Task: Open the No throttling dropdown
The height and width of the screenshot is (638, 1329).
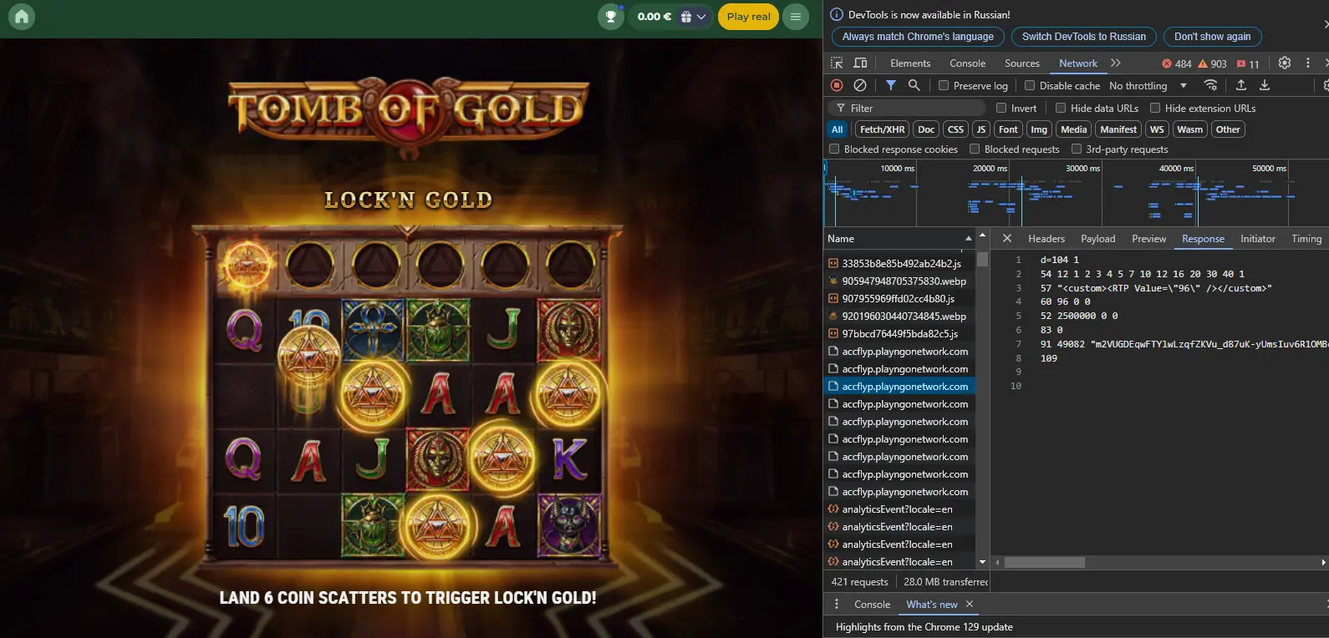Action: [1148, 86]
